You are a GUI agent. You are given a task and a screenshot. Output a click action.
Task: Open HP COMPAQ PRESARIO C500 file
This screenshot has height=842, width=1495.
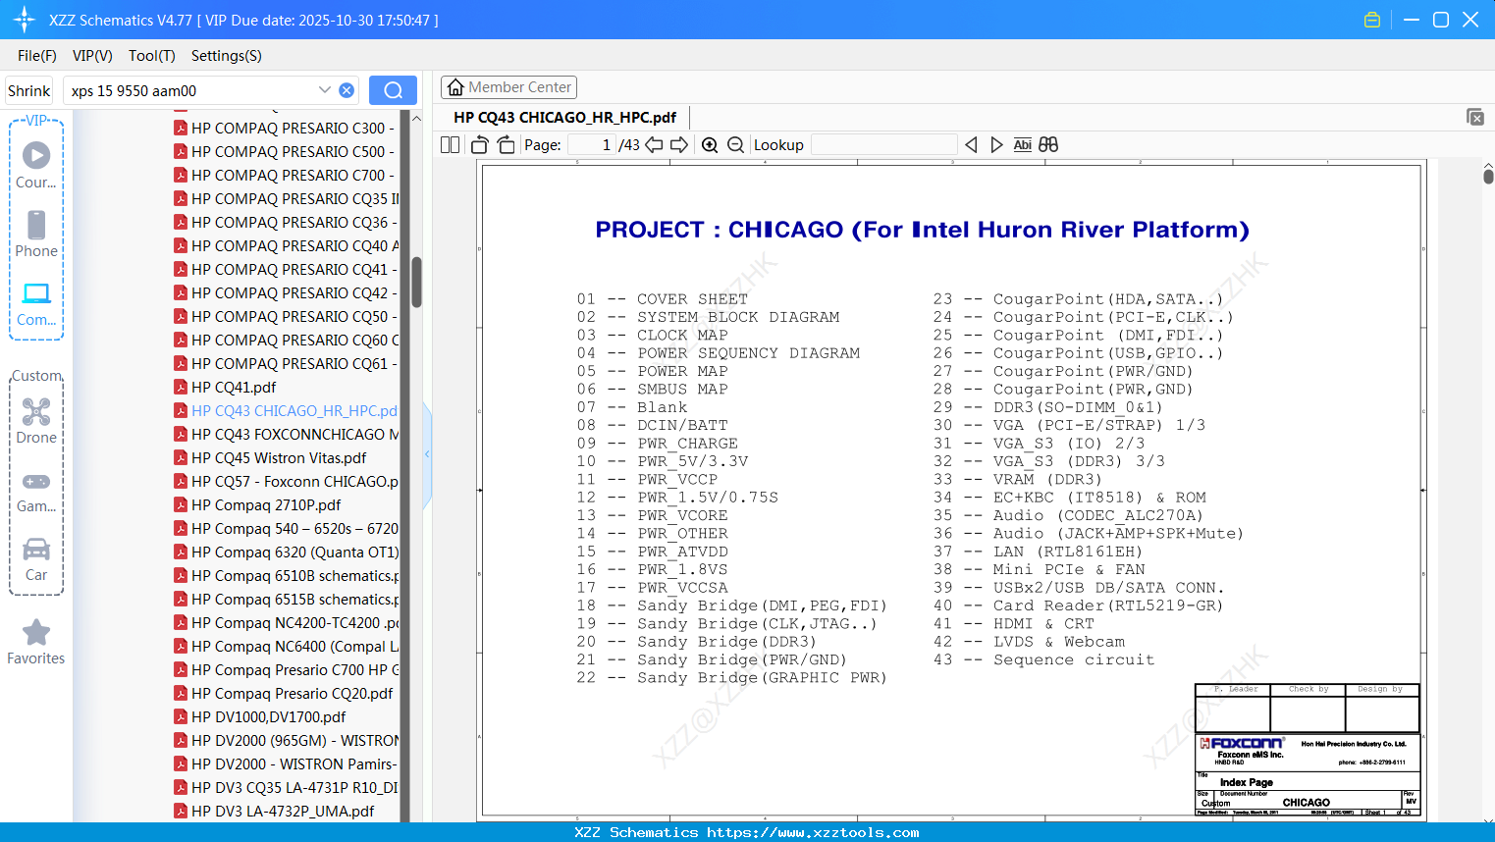[285, 151]
